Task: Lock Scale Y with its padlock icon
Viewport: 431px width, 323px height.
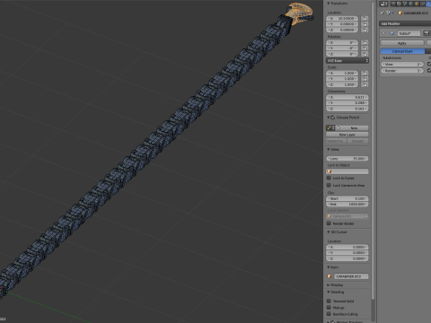Action: 365,79
